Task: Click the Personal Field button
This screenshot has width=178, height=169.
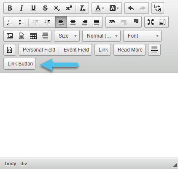Action: (x=39, y=50)
